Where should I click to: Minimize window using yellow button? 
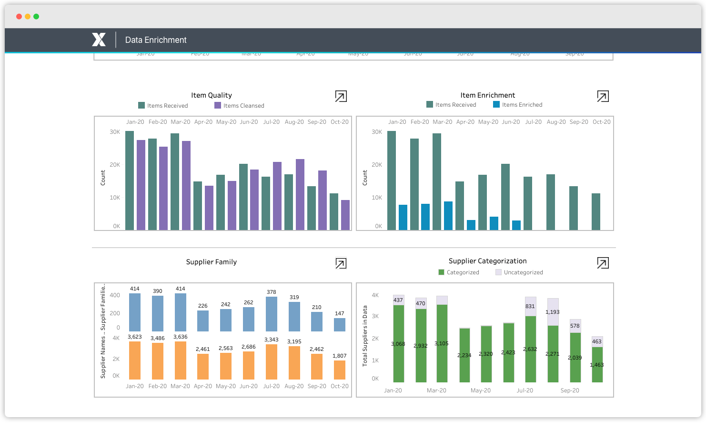pos(28,16)
